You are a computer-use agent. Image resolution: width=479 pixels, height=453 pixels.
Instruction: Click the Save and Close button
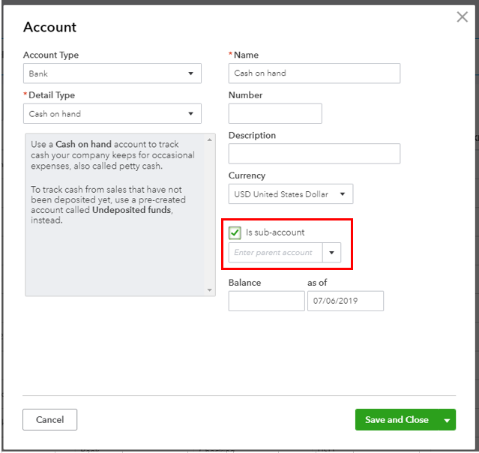coord(397,420)
